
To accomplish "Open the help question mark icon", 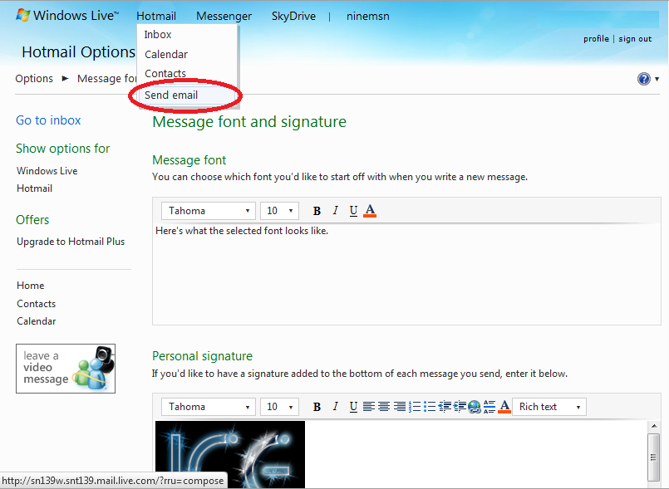I will click(x=644, y=79).
